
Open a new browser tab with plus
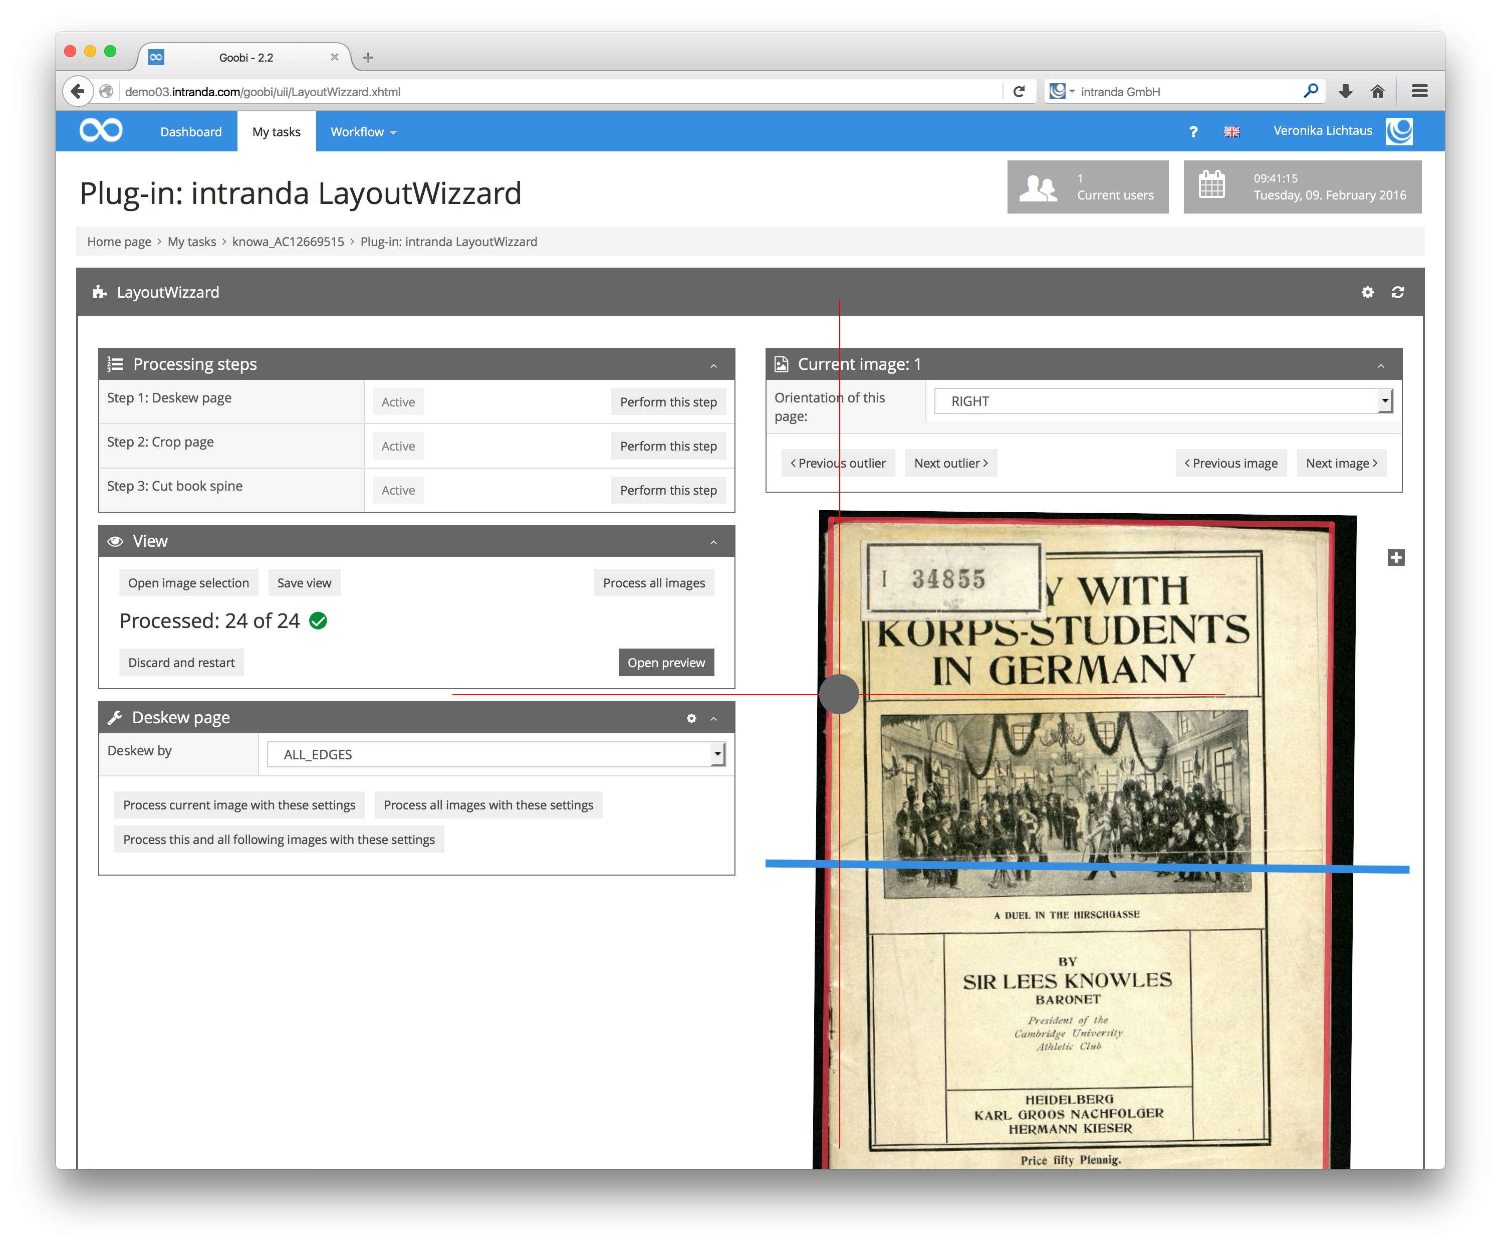coord(367,57)
